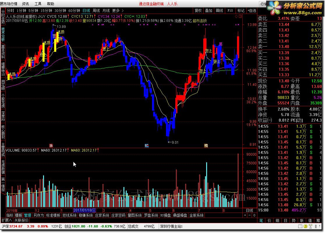Image resolution: width=325 pixels, height=233 pixels.
Task: Click highlighted date 2017/01/18/三
Action: [x=84, y=210]
